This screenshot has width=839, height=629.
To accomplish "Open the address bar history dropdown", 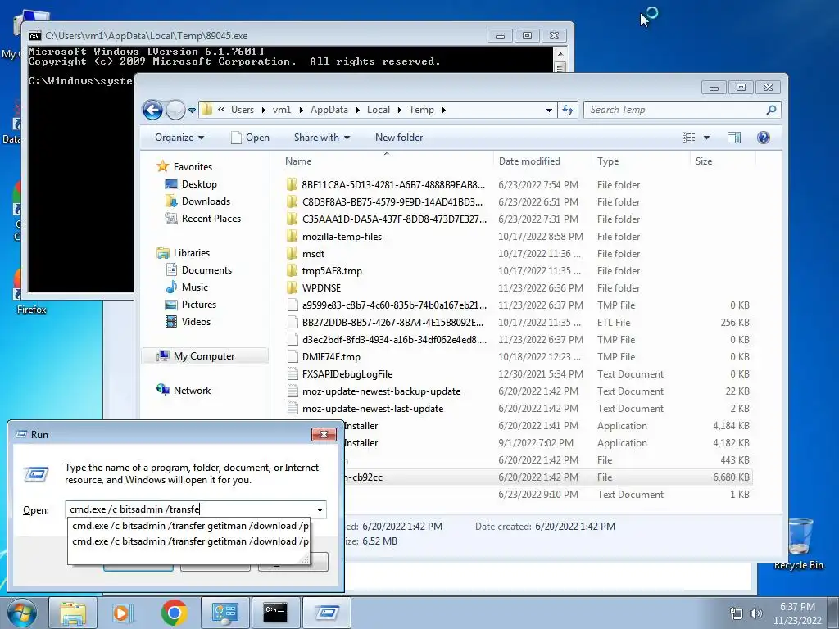I will click(x=549, y=111).
